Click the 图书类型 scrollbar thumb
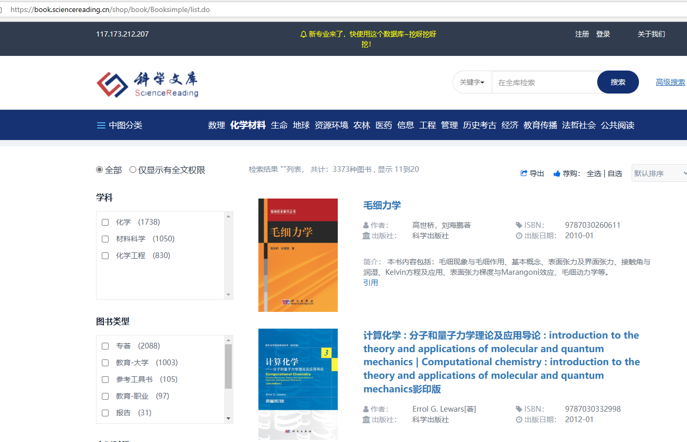Image resolution: width=687 pixels, height=442 pixels. 228,366
